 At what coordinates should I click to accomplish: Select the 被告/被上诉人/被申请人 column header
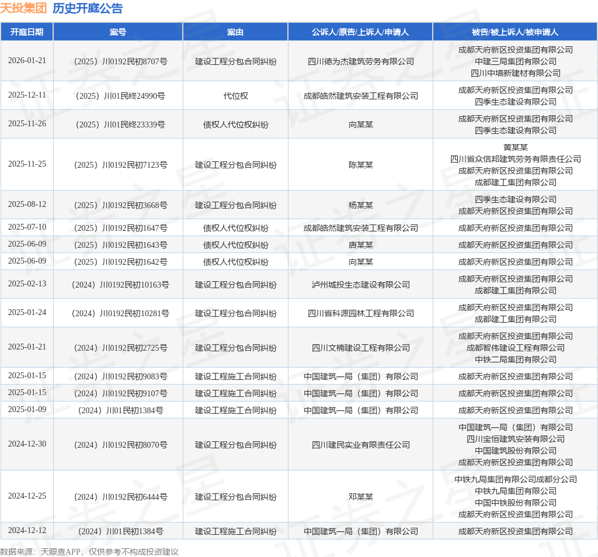(515, 32)
